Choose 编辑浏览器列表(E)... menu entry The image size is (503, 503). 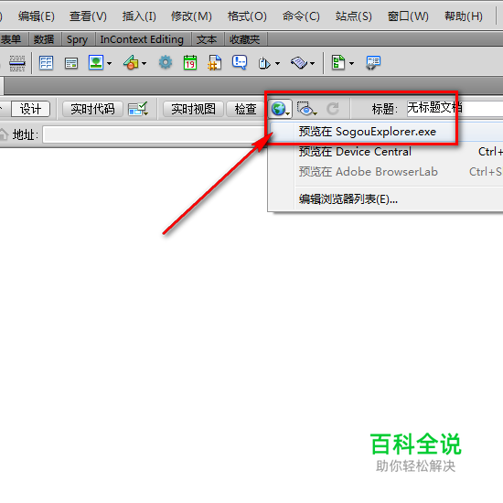pos(386,199)
